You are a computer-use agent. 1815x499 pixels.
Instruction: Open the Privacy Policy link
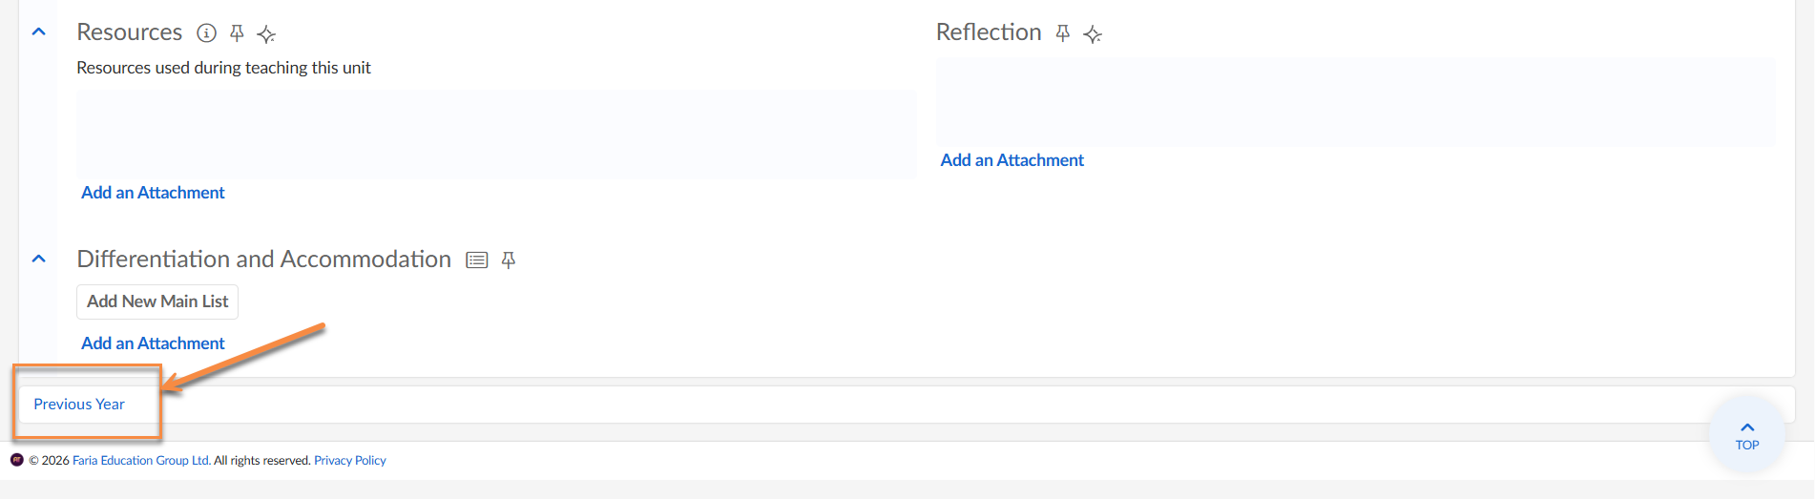[350, 461]
